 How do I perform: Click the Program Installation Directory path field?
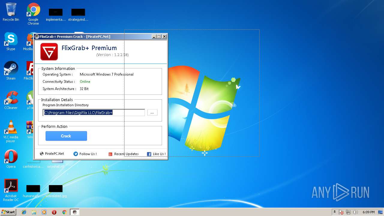pos(94,112)
